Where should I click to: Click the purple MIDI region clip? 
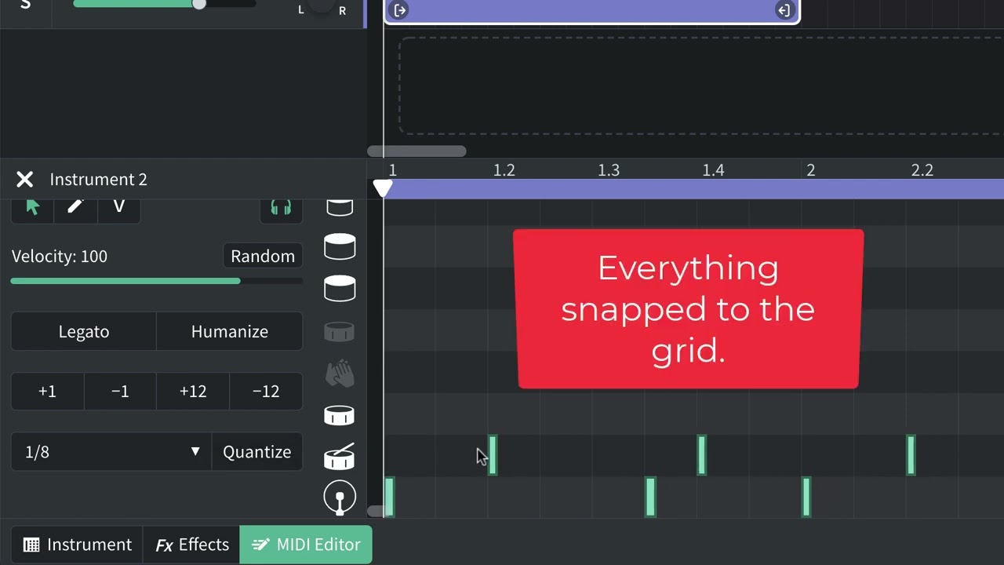pyautogui.click(x=591, y=10)
